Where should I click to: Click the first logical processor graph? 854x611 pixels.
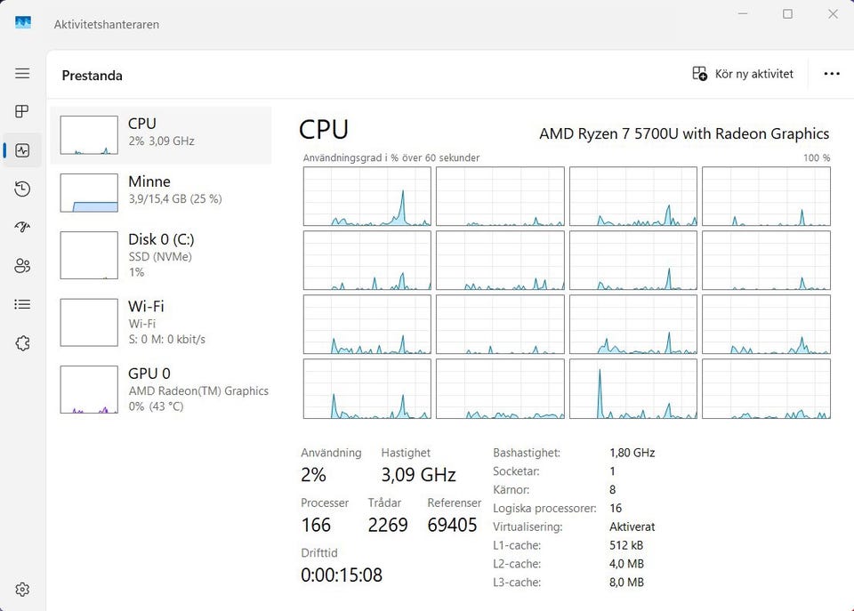(x=367, y=196)
